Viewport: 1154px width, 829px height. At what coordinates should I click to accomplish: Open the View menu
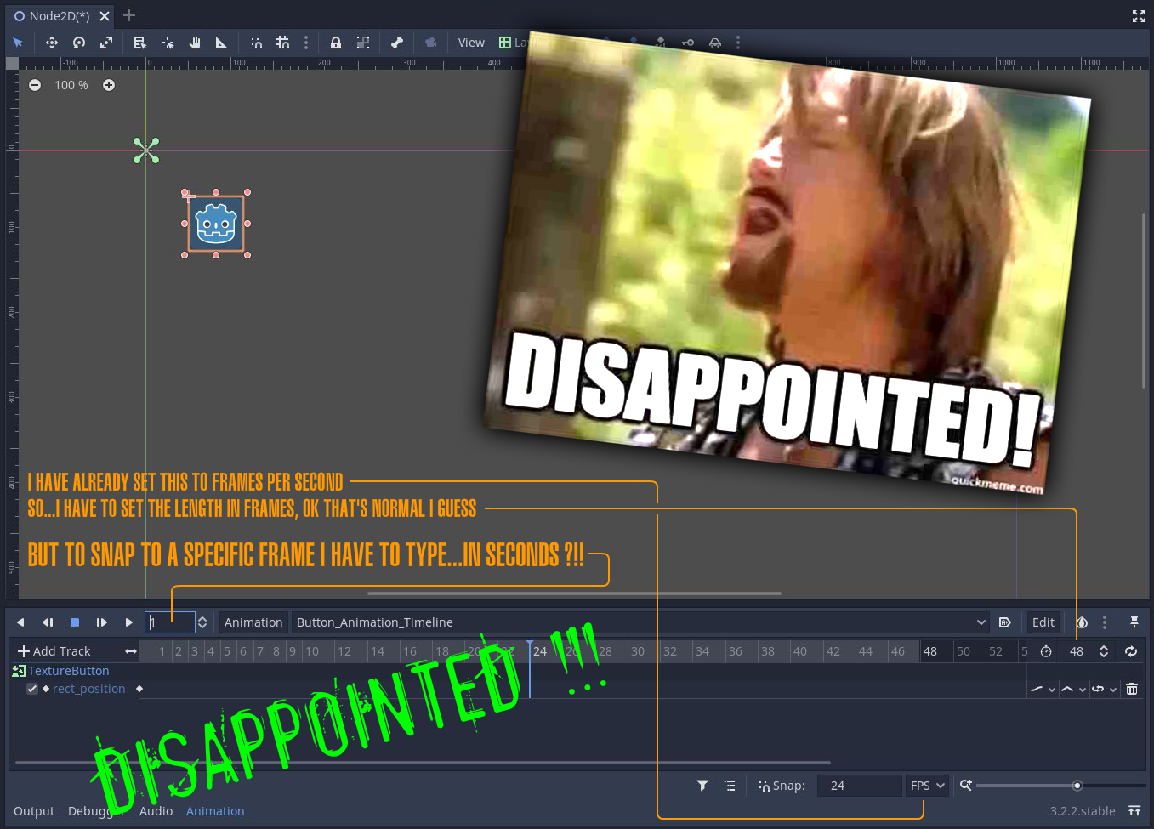point(470,42)
